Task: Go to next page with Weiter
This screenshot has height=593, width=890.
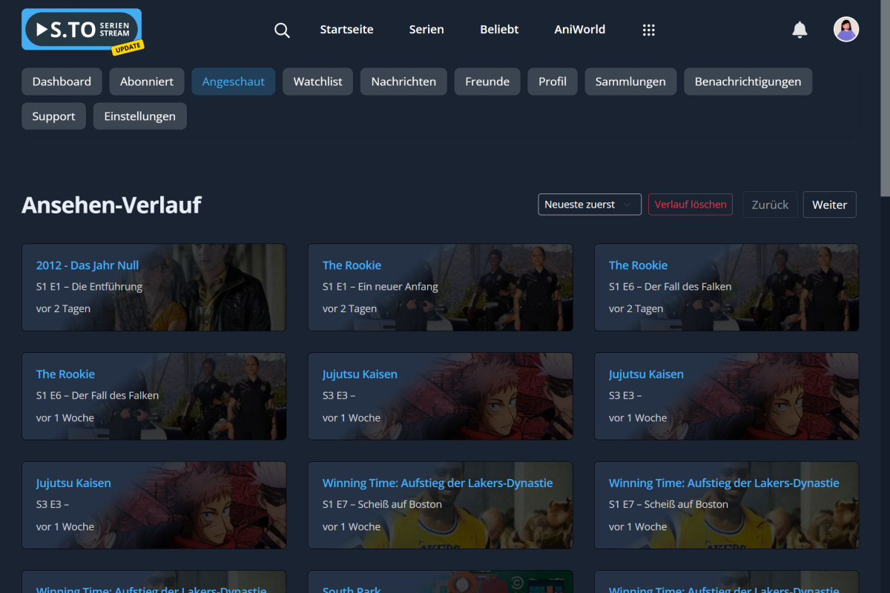Action: tap(829, 205)
